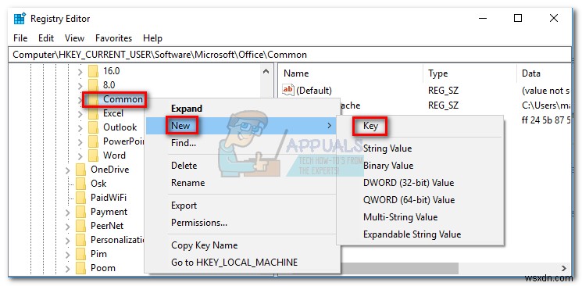Expand the OneDrive key
The image size is (582, 286).
[x=68, y=170]
